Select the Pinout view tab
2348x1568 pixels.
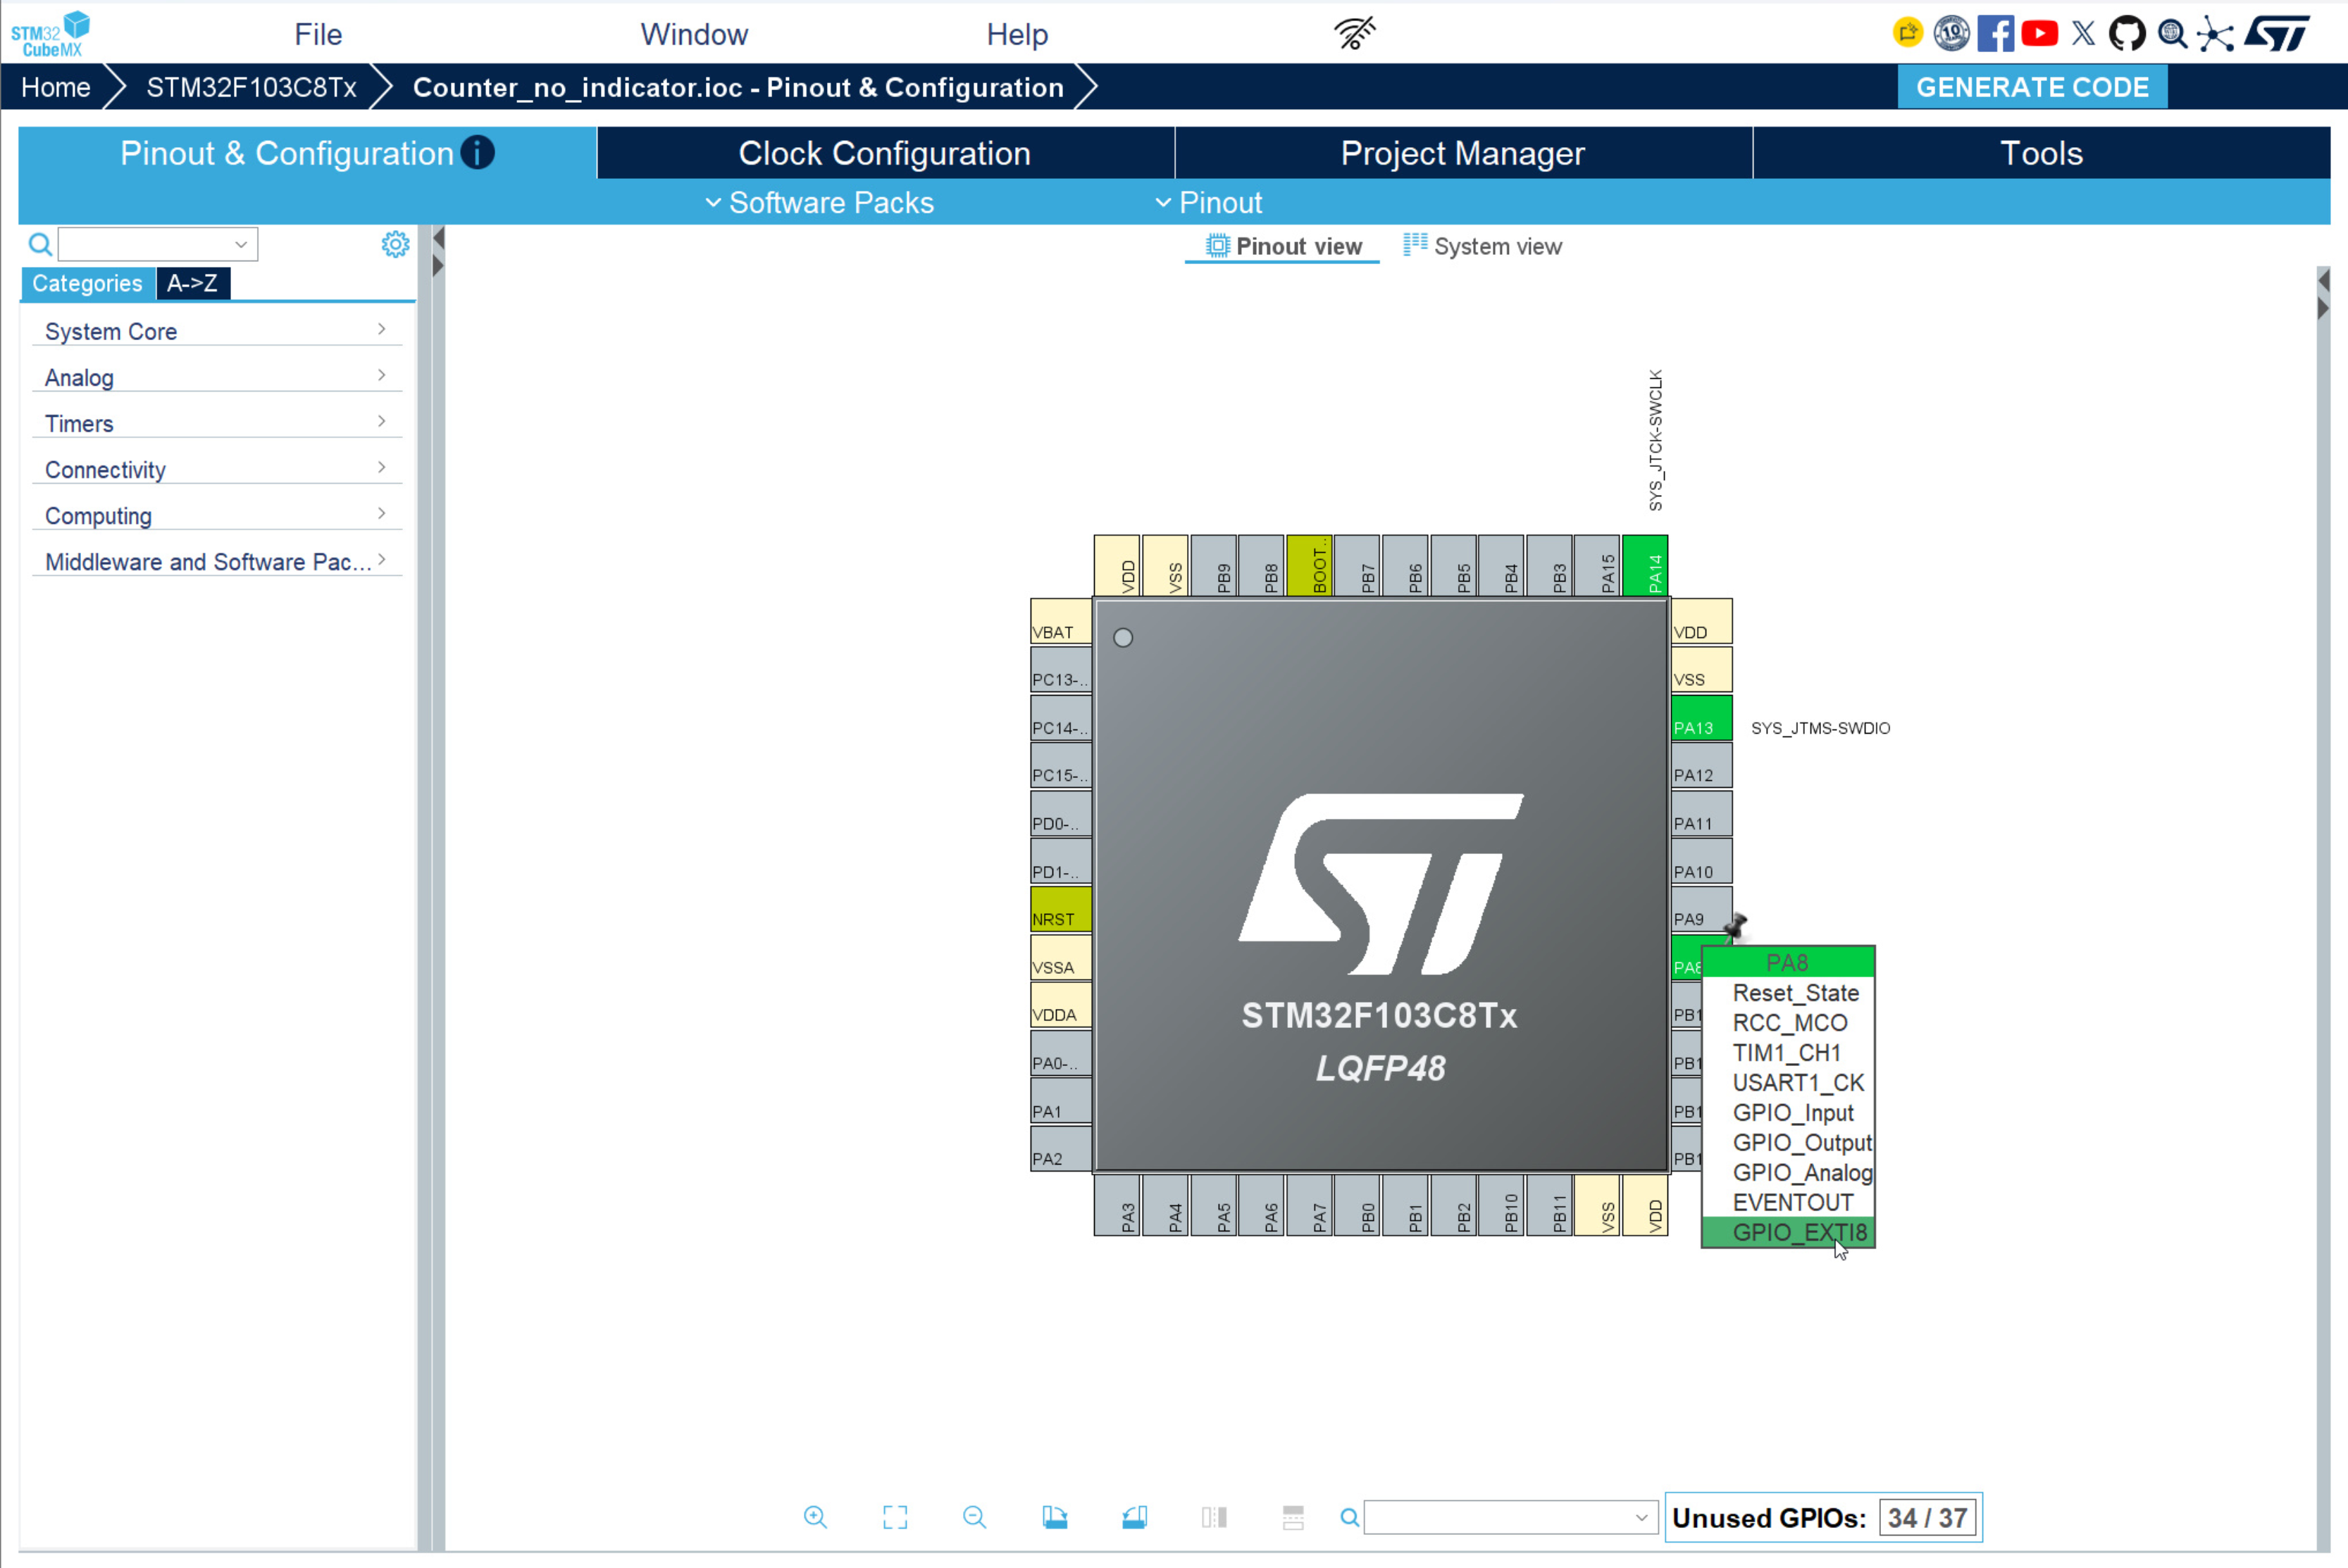coord(1284,246)
